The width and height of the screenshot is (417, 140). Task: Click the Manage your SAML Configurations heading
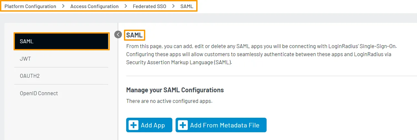175,90
